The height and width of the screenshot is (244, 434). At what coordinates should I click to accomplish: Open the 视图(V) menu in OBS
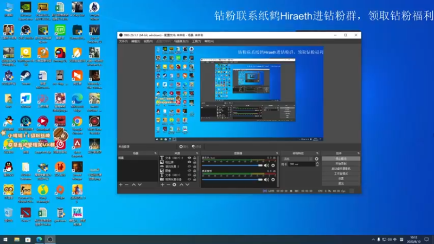[148, 41]
